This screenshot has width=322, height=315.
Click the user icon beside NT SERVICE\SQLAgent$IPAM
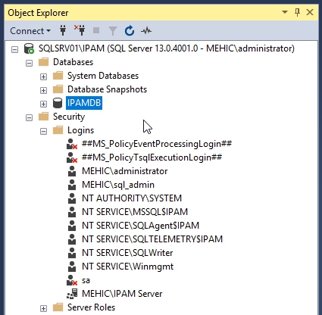point(72,226)
